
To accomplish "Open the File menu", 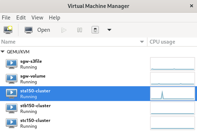I will coord(6,18).
